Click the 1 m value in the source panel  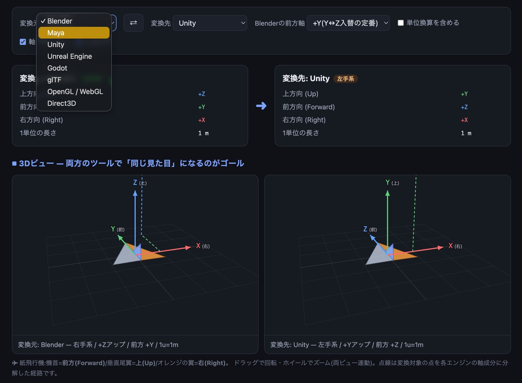click(203, 133)
